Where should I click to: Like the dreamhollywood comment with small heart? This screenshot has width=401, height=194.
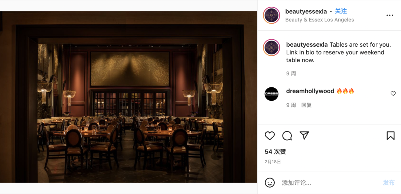393,94
